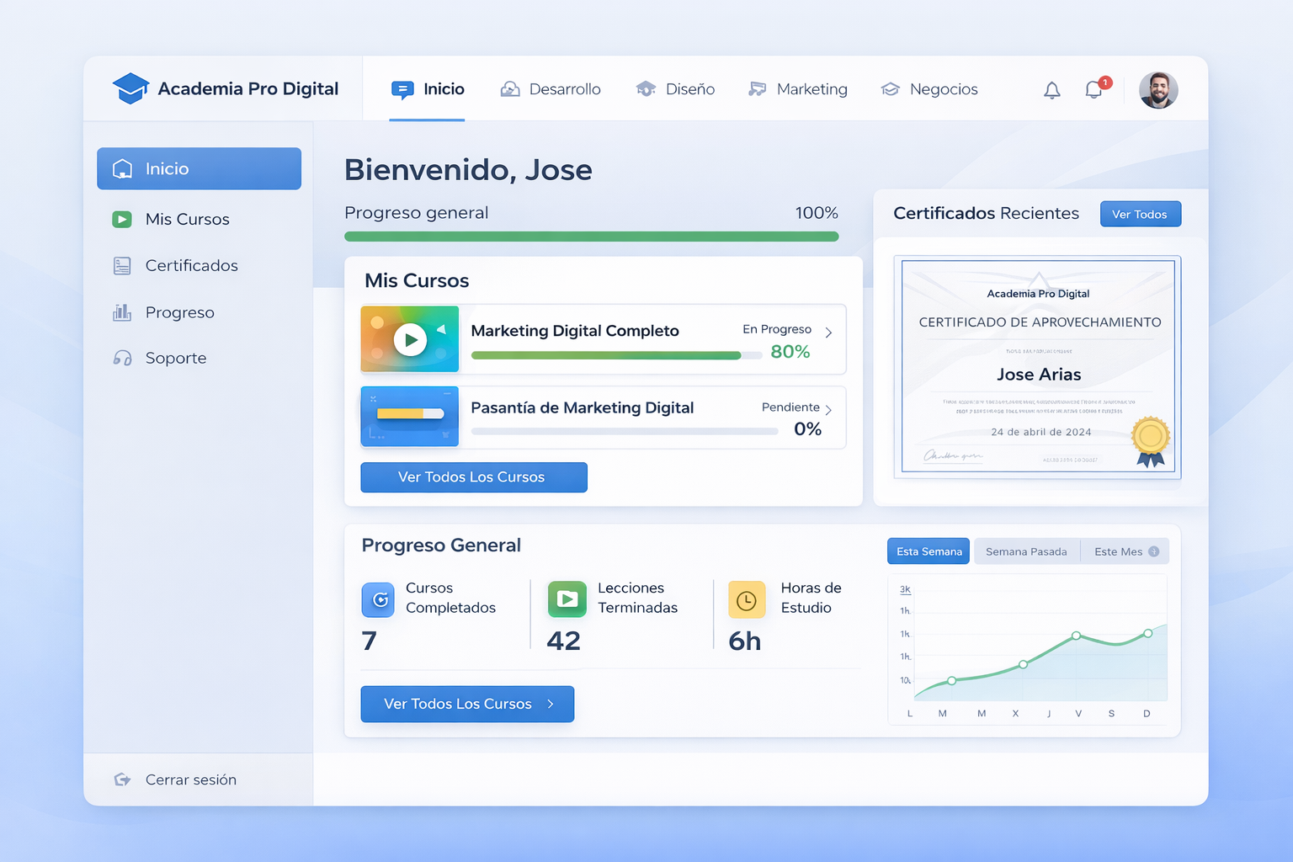Open the profile picture in the top right

tap(1158, 90)
